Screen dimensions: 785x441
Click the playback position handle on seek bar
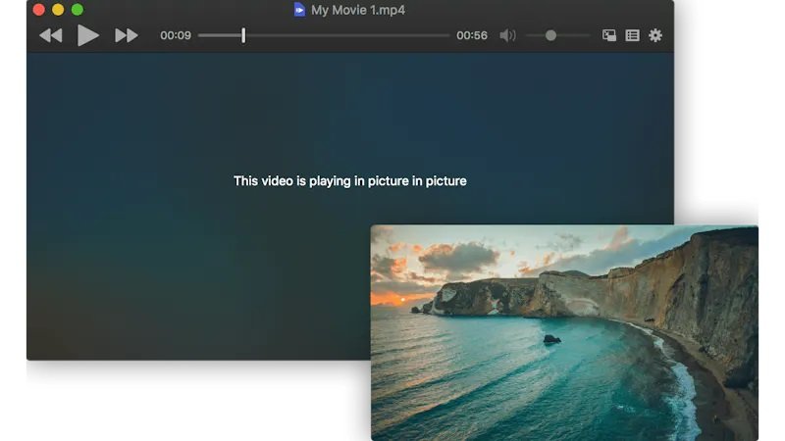tap(243, 35)
